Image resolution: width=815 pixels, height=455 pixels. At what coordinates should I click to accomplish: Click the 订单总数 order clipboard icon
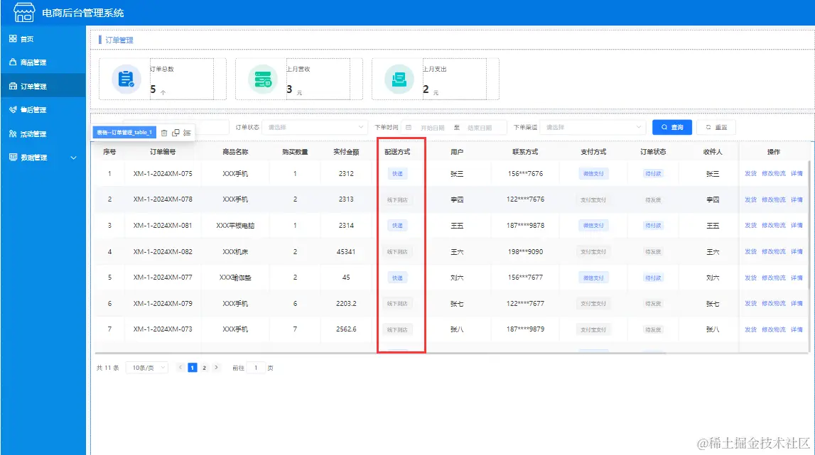(x=125, y=79)
